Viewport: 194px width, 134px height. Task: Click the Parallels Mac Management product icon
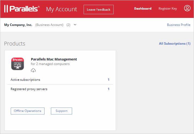point(18,64)
